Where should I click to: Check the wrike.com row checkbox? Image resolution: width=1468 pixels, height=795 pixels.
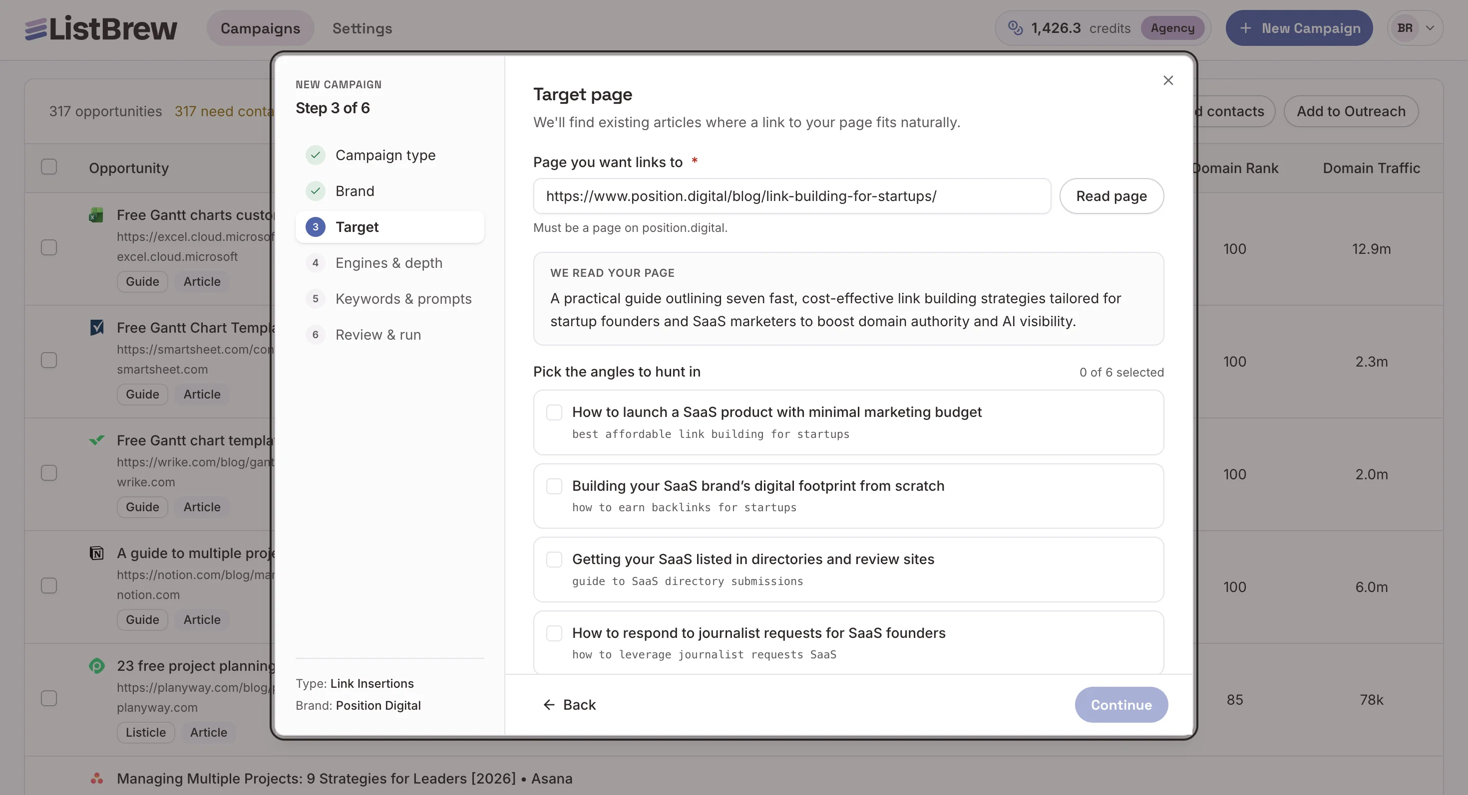coord(49,473)
